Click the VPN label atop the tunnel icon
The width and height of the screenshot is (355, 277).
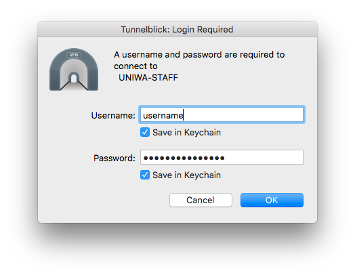(74, 55)
